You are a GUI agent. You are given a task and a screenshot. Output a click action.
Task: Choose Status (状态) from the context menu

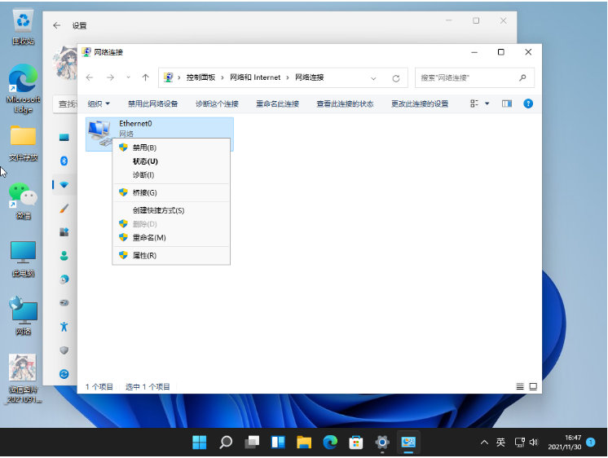(x=171, y=161)
